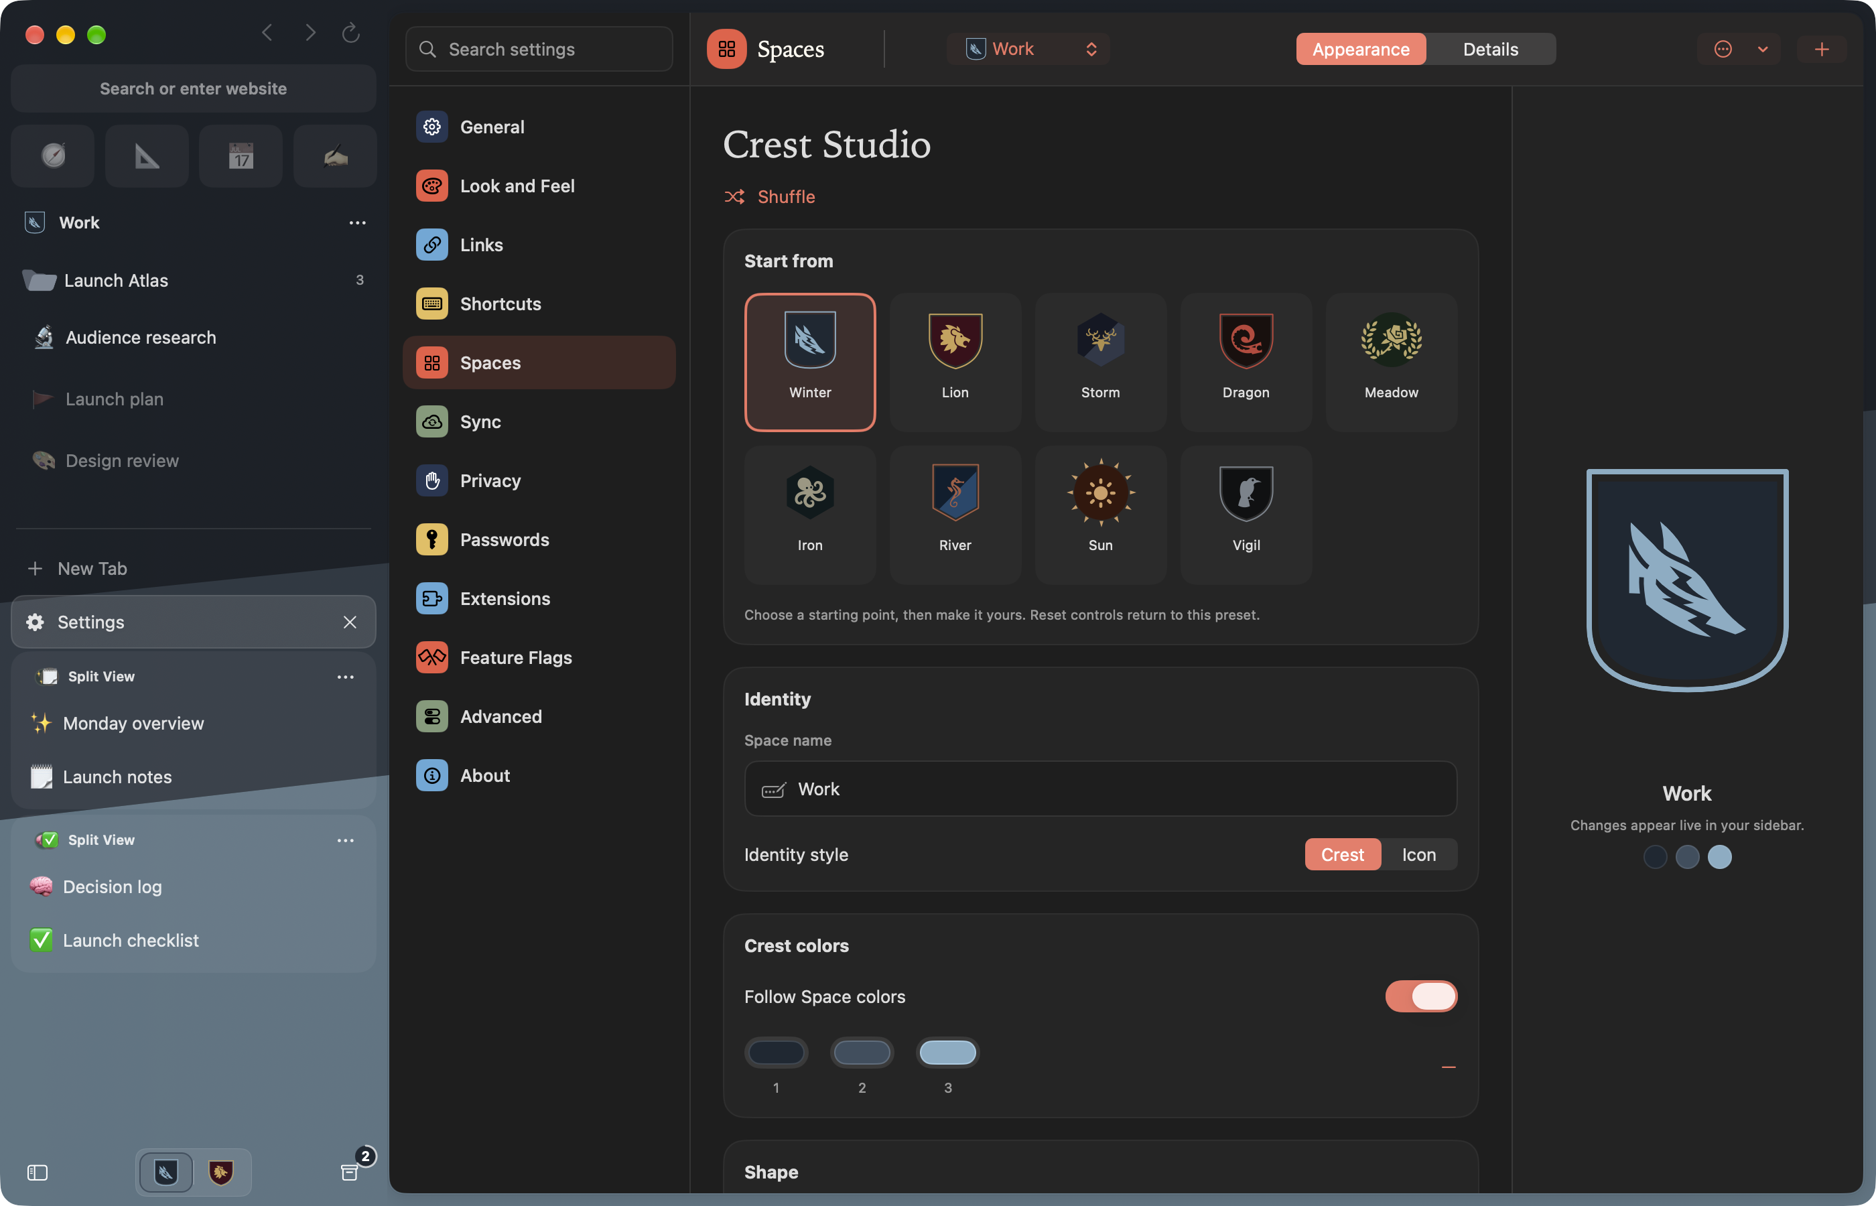Screen dimensions: 1876x1206
Task: Pick the Storm crest preset
Action: click(x=1100, y=362)
